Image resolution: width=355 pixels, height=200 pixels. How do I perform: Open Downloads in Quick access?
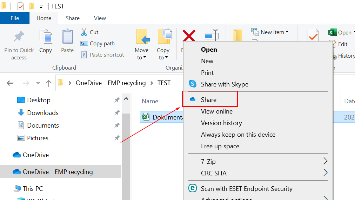pyautogui.click(x=43, y=113)
